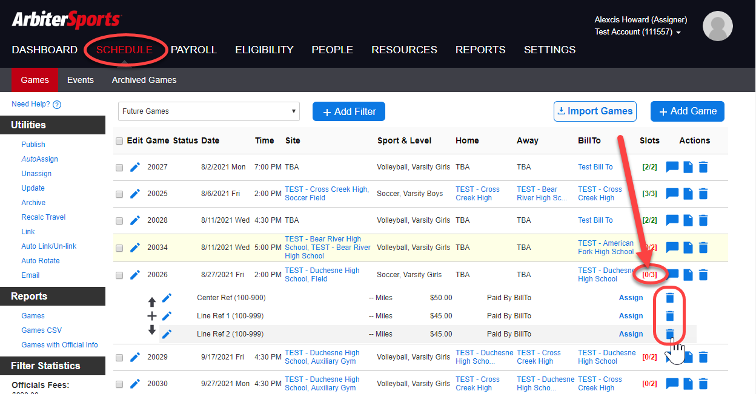The image size is (756, 394).
Task: Delete game 20034 with trash icon
Action: tap(703, 248)
